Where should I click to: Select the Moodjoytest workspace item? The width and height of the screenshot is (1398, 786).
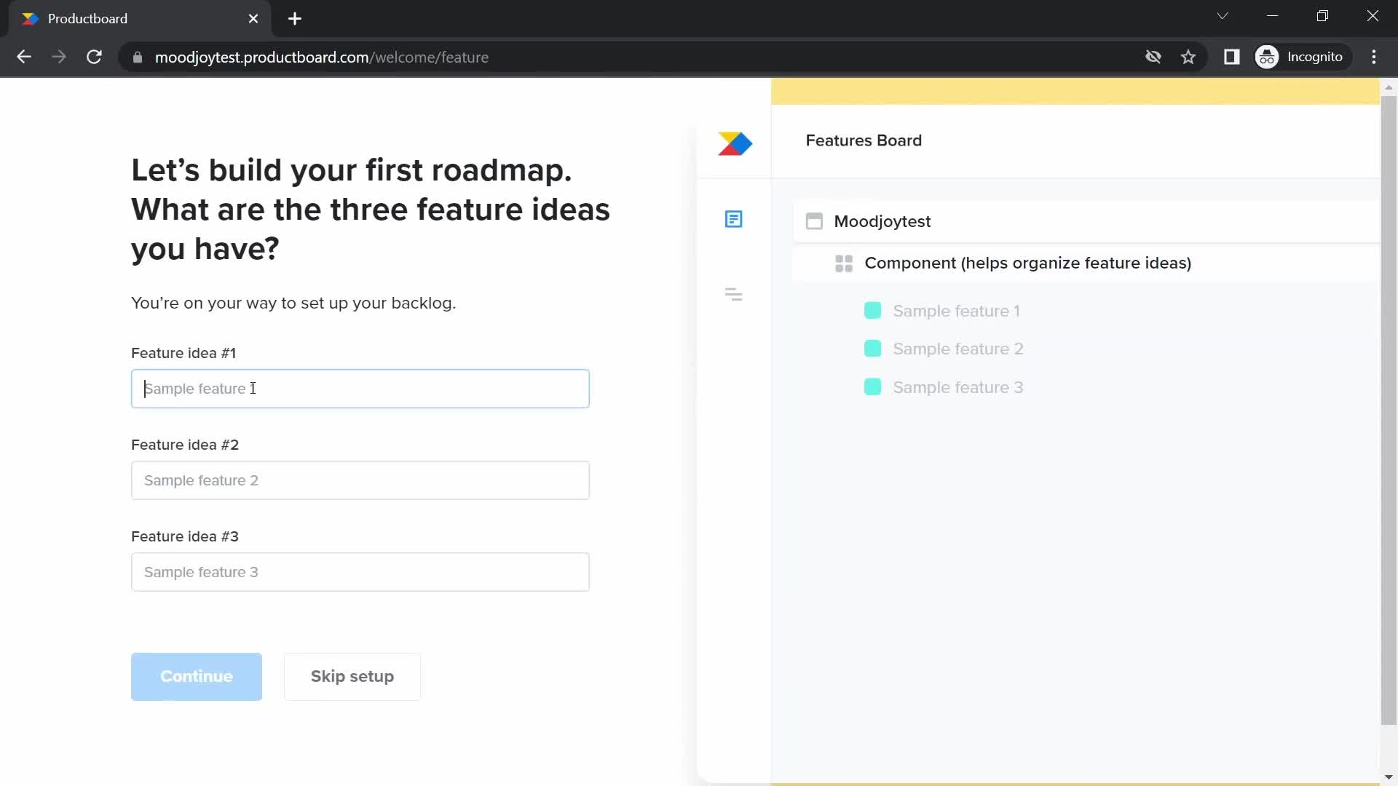coord(882,221)
